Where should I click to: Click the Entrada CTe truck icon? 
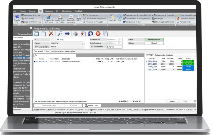17,17
